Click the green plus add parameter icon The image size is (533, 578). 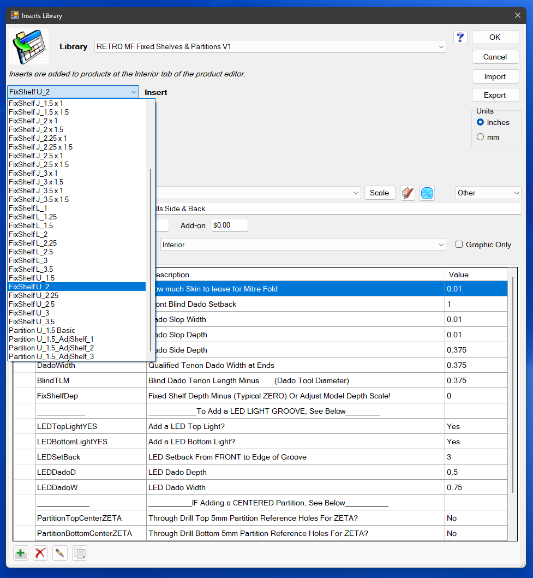20,553
